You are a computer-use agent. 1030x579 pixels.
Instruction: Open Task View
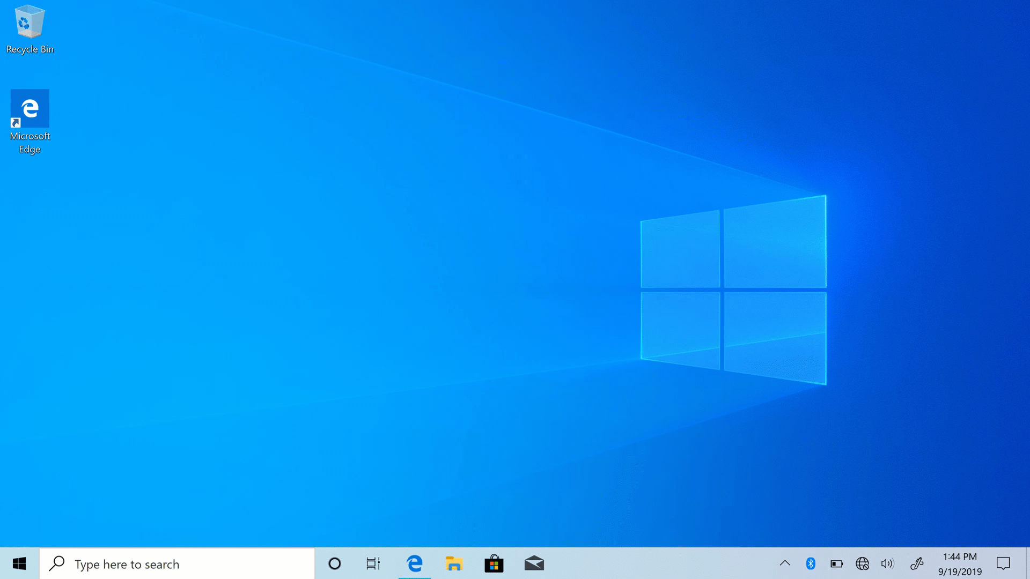(x=373, y=563)
